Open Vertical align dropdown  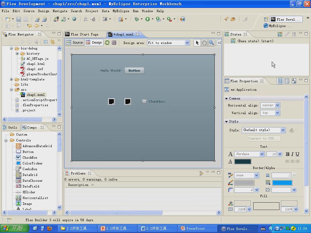(x=278, y=113)
